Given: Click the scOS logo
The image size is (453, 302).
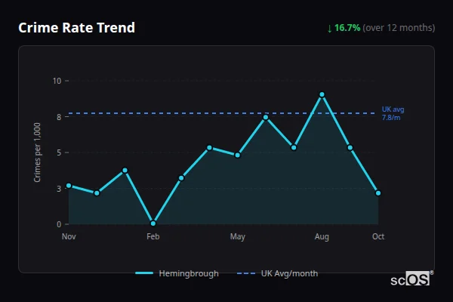Looking at the screenshot, I should pyautogui.click(x=411, y=279).
